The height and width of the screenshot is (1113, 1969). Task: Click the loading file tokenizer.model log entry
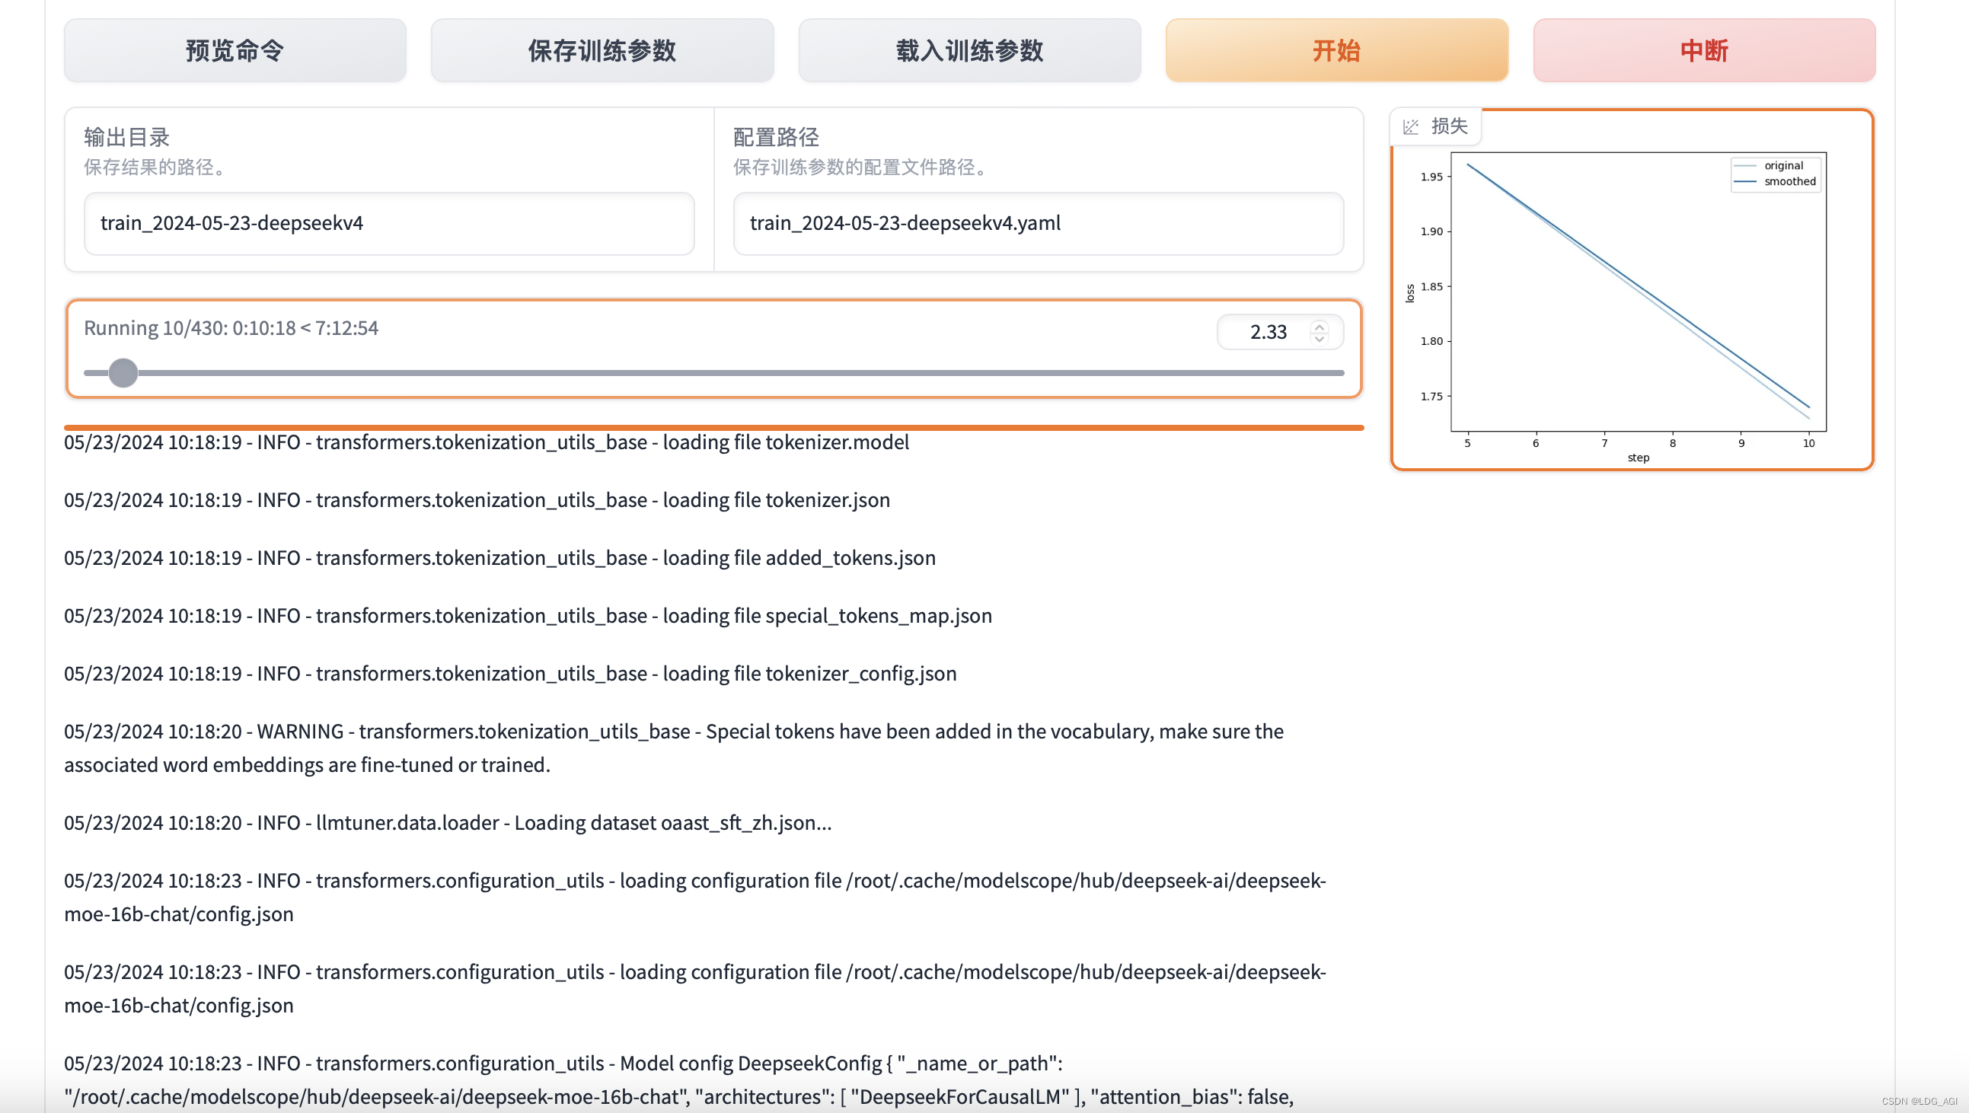[x=486, y=442]
